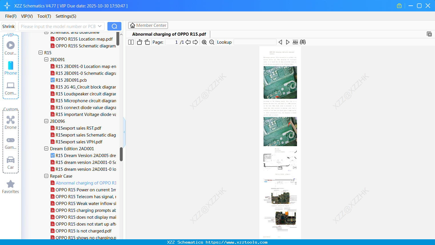Open R15 2BD091-0 Location map file
Viewport: 435px width, 245px height.
(83, 66)
